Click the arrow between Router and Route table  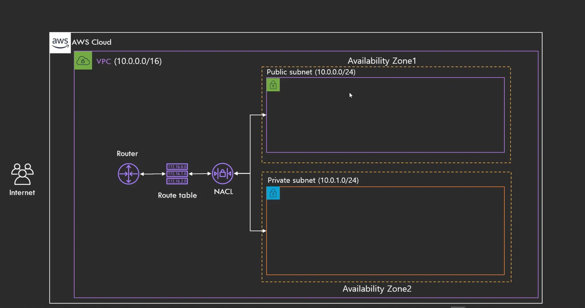[153, 174]
